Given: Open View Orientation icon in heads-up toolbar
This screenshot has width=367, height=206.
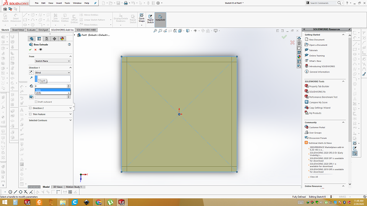Looking at the screenshot, I should pyautogui.click(x=180, y=31).
